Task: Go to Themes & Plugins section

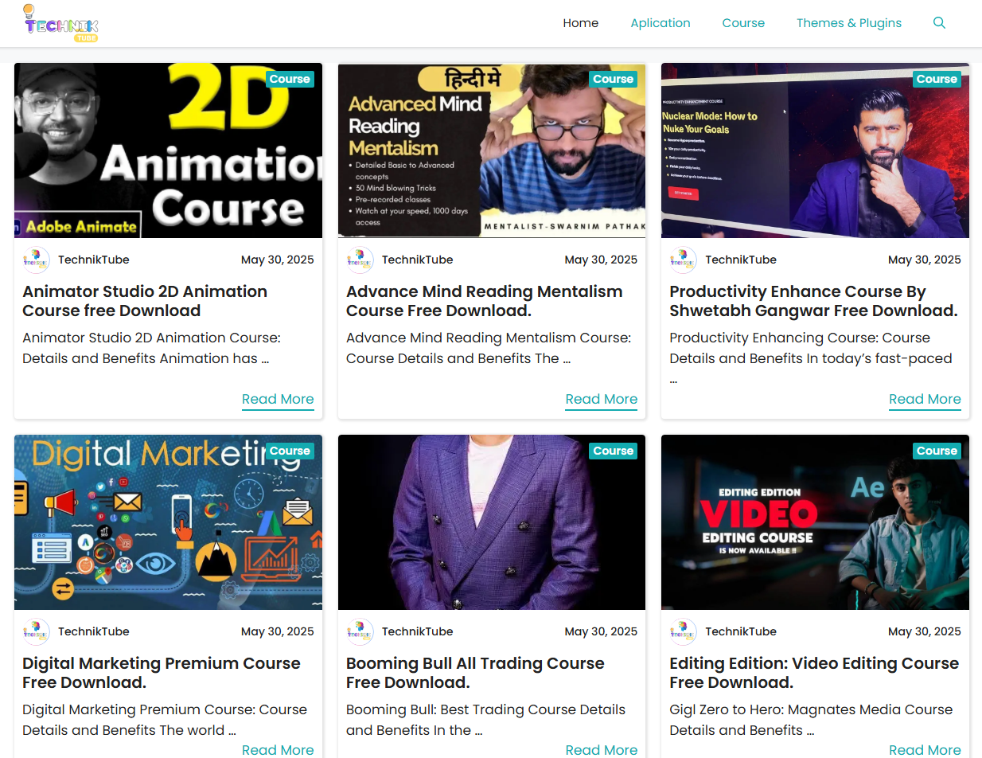Action: tap(849, 23)
